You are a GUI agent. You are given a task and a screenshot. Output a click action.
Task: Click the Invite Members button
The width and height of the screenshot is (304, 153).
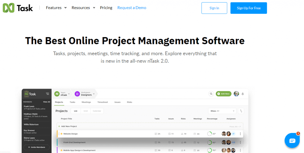[x=37, y=147]
